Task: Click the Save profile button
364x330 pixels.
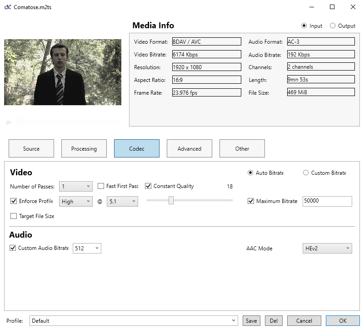Action: coord(251,321)
